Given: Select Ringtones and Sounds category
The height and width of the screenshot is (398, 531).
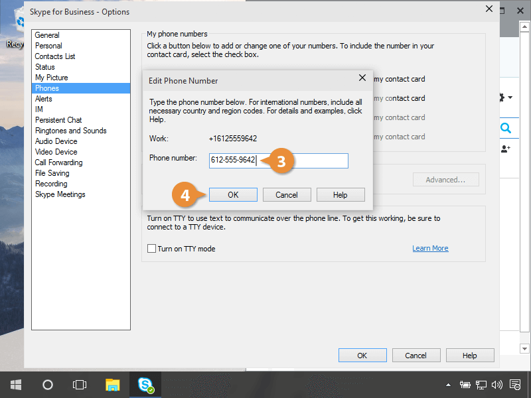Looking at the screenshot, I should pyautogui.click(x=70, y=131).
